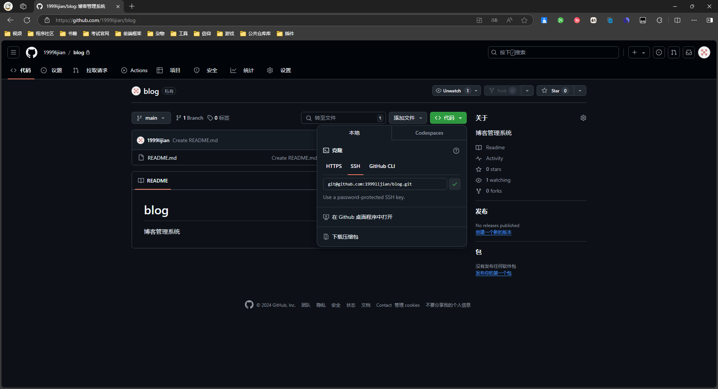
Task: Open the pull requests shortcut icon in header
Action: click(674, 52)
